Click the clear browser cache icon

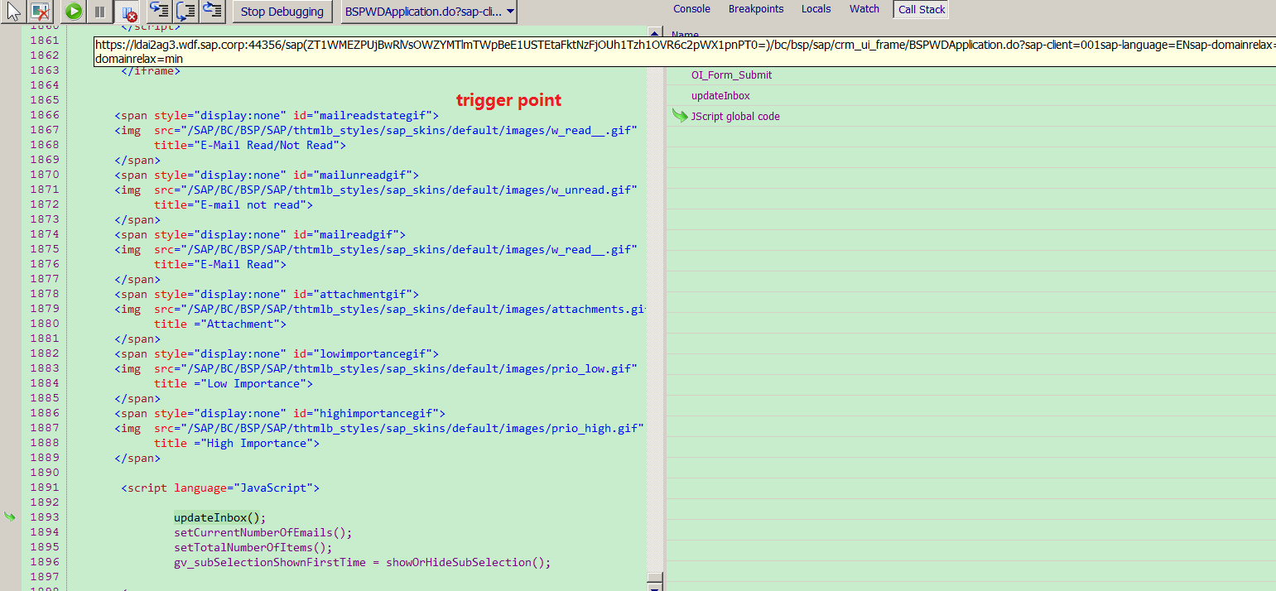point(40,12)
